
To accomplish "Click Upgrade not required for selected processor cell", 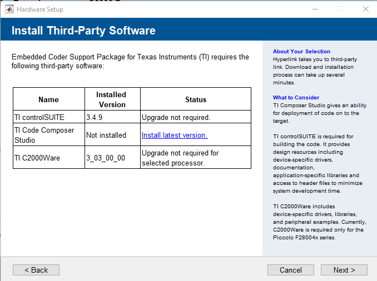I will [196, 158].
